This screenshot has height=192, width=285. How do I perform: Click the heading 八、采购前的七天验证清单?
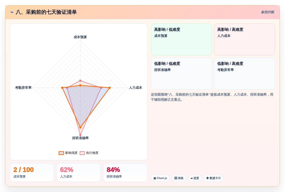tap(46, 12)
